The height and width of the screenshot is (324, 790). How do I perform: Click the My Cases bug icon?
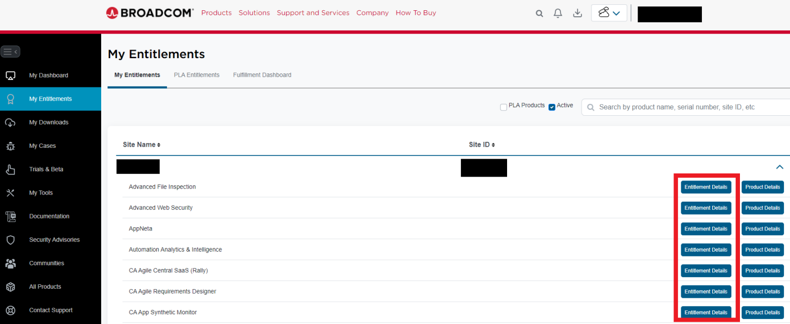pyautogui.click(x=10, y=146)
